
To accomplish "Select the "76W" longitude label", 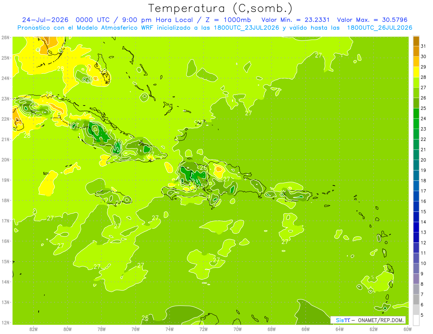I will [x=136, y=329].
